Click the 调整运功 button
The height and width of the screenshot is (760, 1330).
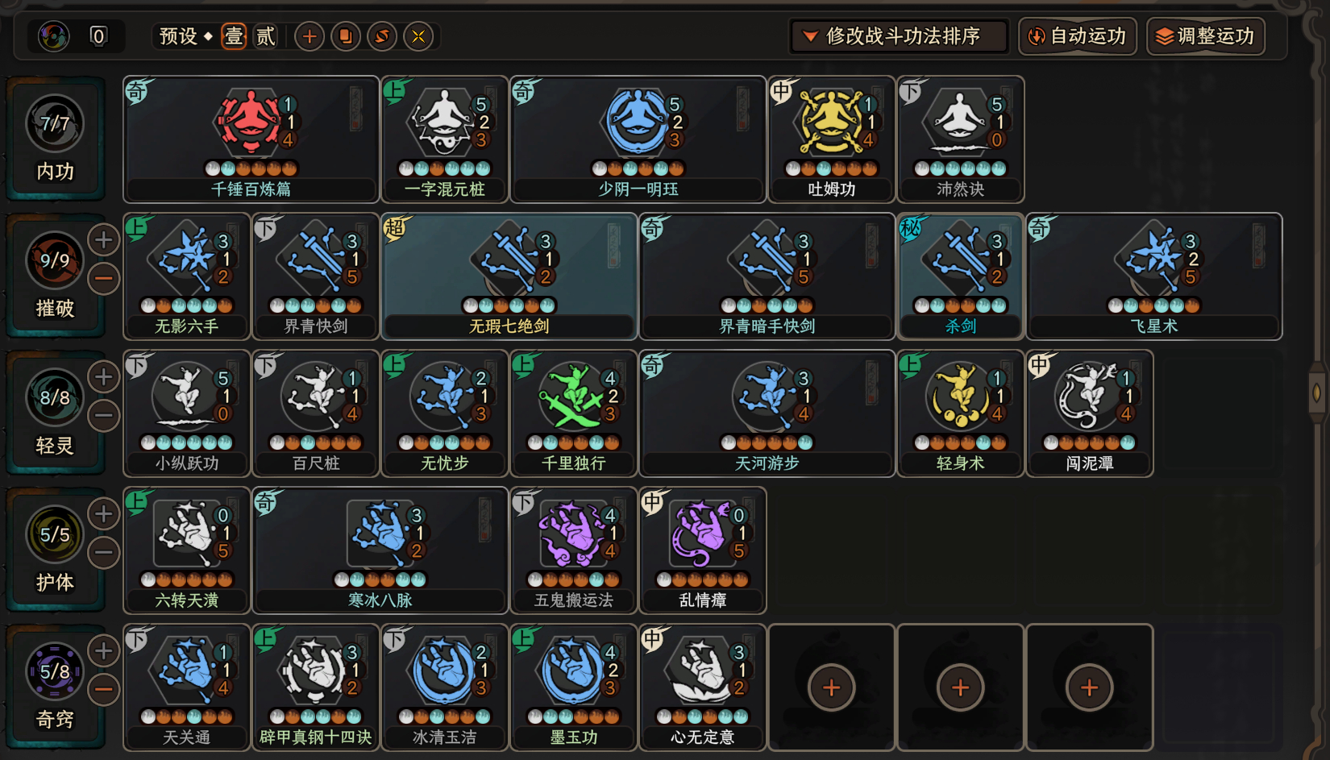click(x=1206, y=36)
